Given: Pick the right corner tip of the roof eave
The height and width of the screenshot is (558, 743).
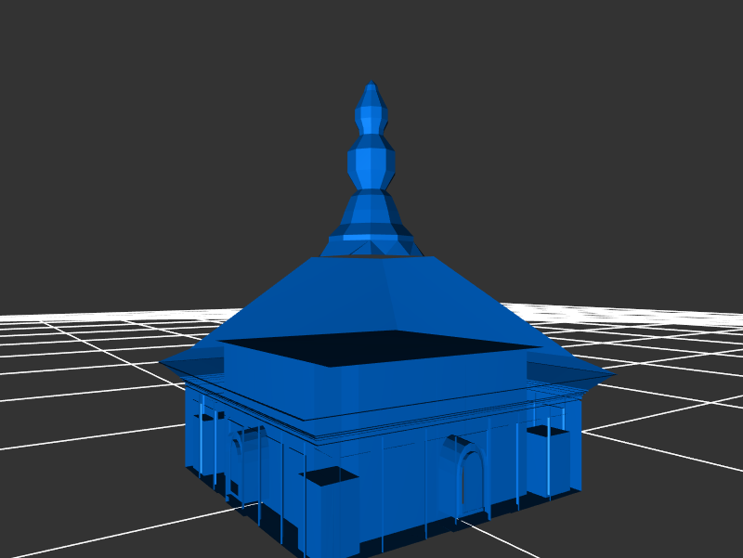Looking at the screenshot, I should coord(611,375).
